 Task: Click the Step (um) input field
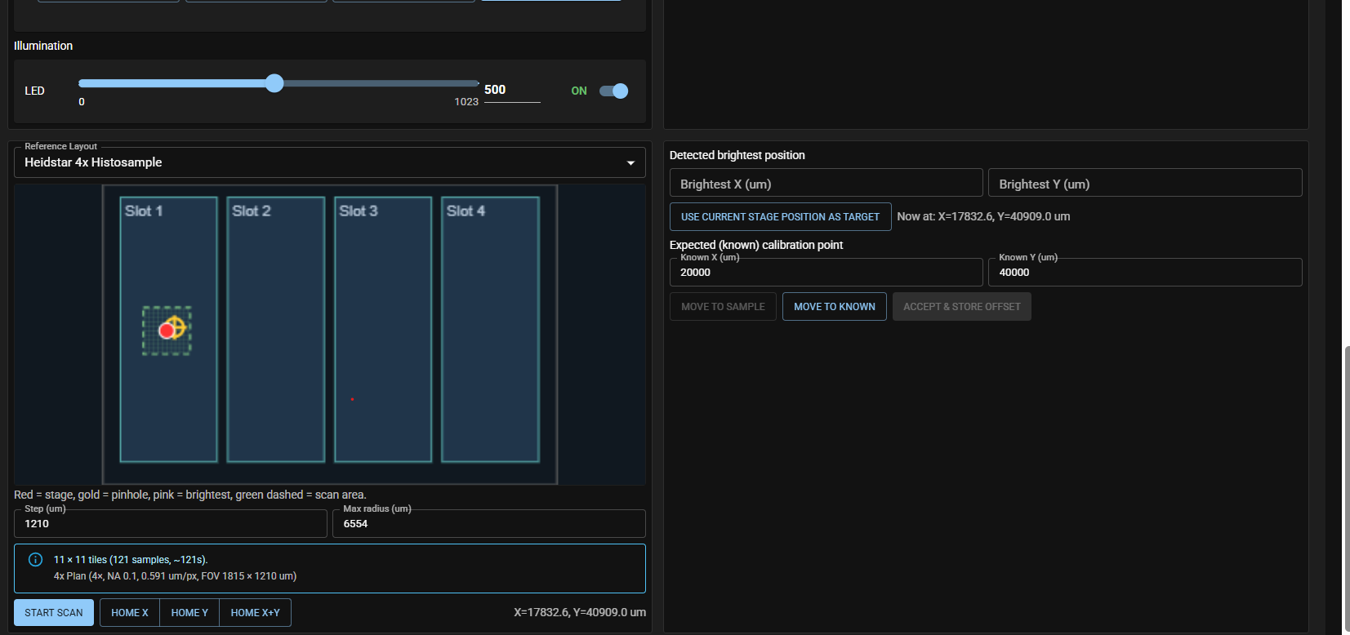[x=171, y=523]
